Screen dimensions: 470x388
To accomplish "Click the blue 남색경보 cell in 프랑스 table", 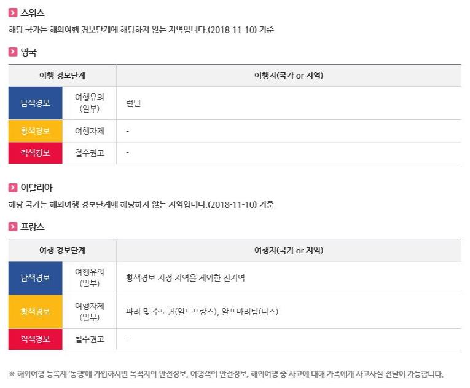I will tap(35, 278).
